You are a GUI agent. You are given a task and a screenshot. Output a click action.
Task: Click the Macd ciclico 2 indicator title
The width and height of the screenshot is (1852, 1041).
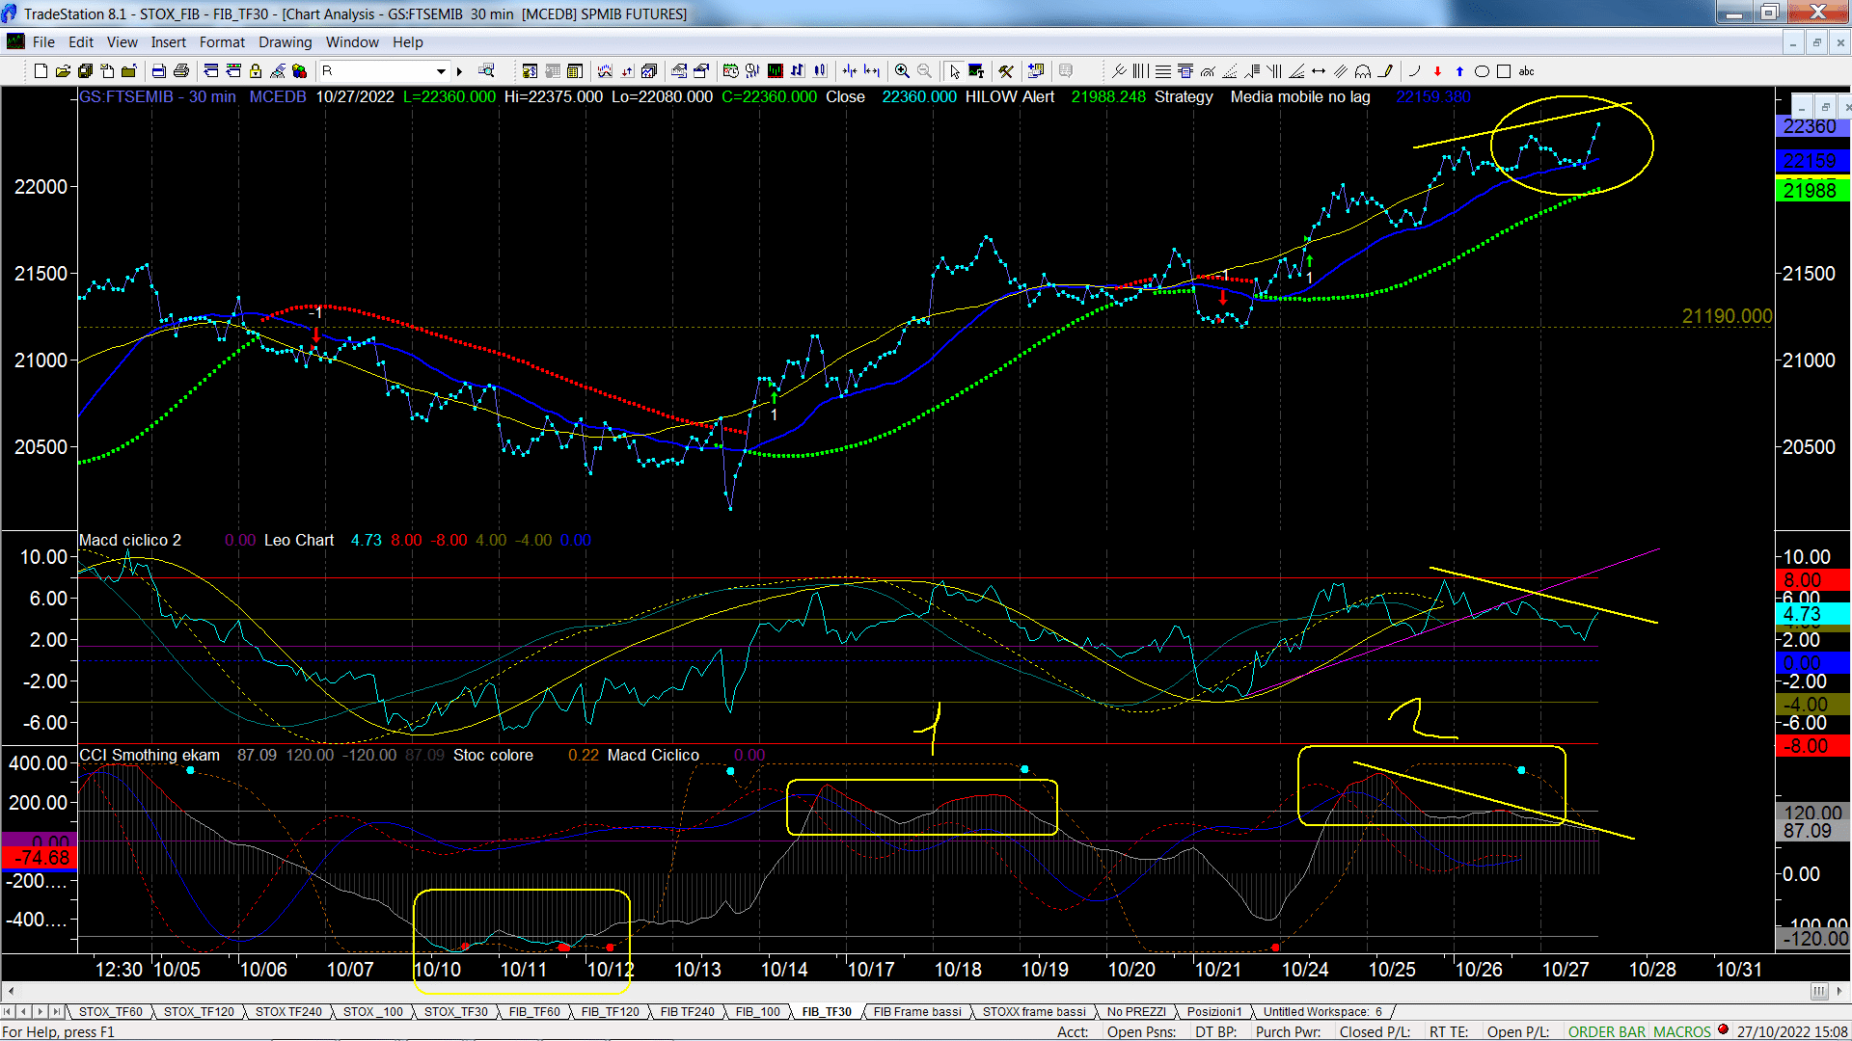click(129, 540)
